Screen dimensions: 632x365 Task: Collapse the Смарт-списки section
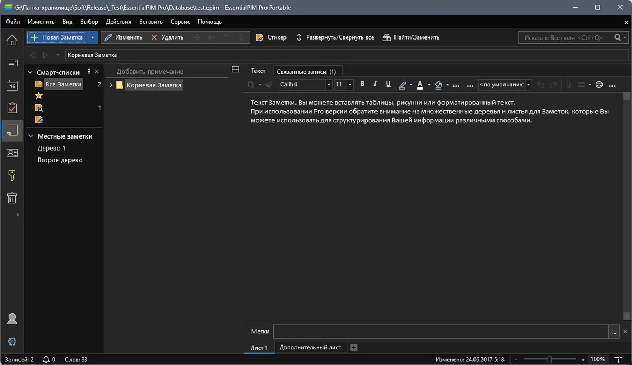(31, 72)
